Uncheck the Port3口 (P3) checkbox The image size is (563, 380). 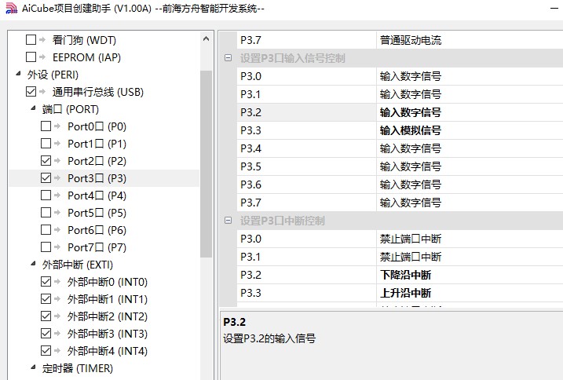click(46, 177)
